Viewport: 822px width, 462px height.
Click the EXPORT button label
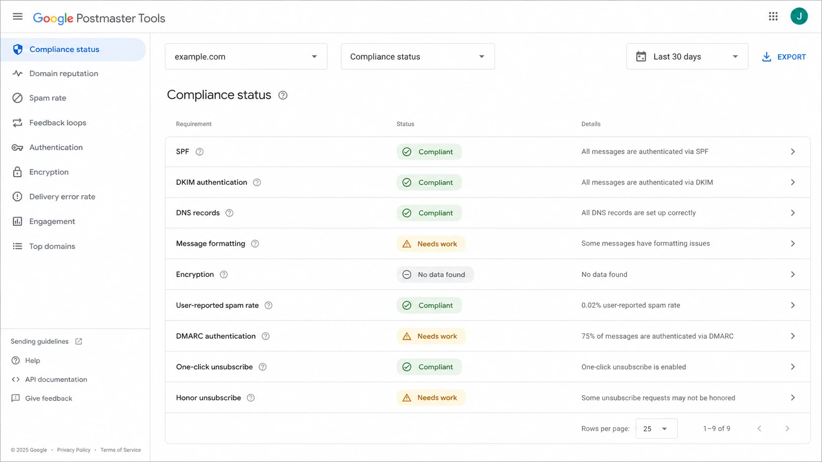[792, 57]
